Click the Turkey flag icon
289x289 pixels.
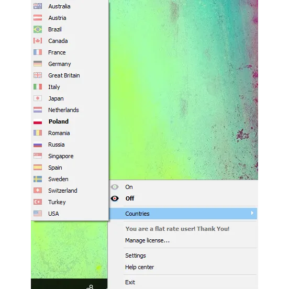tap(38, 202)
